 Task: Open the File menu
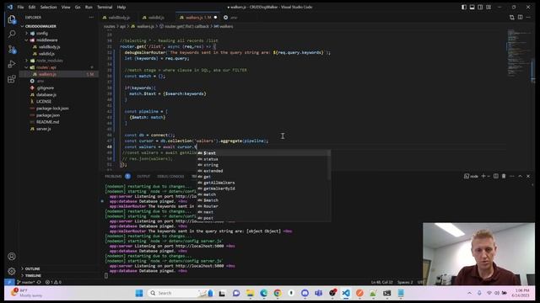pos(20,7)
